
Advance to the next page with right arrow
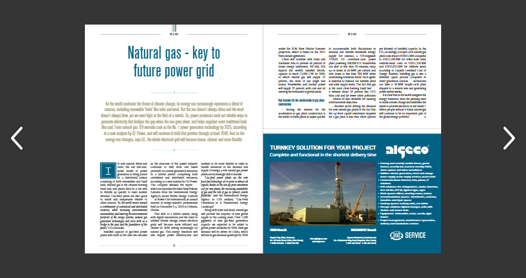tap(509, 138)
